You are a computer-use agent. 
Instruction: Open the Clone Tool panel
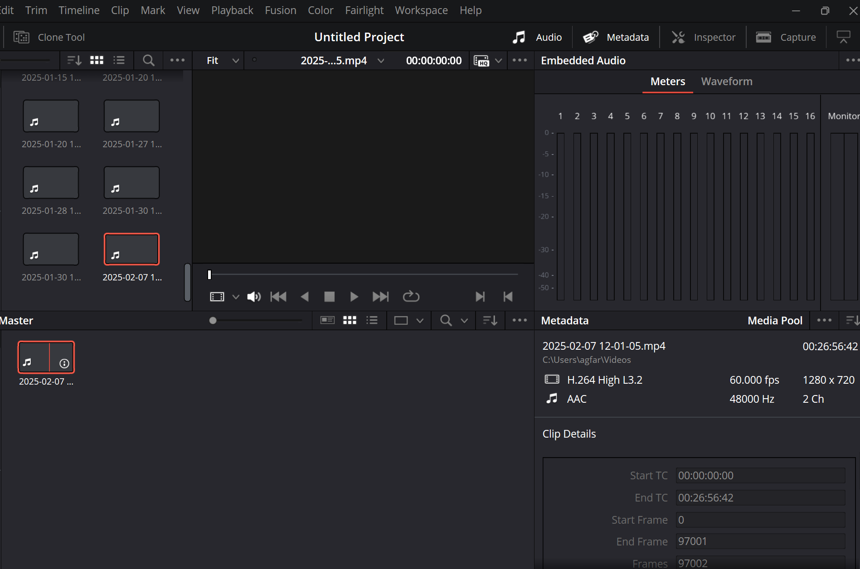[x=49, y=37]
